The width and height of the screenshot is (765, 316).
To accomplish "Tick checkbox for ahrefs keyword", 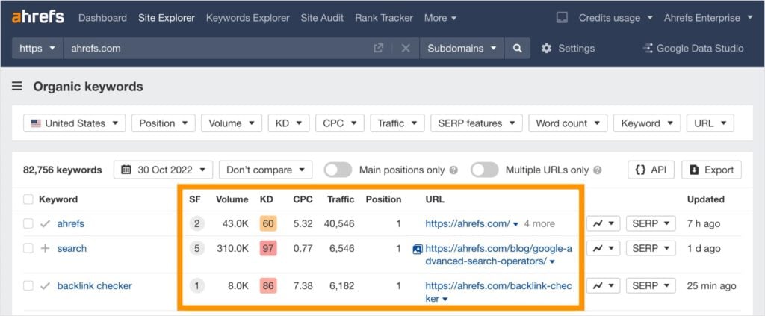I will pos(28,224).
